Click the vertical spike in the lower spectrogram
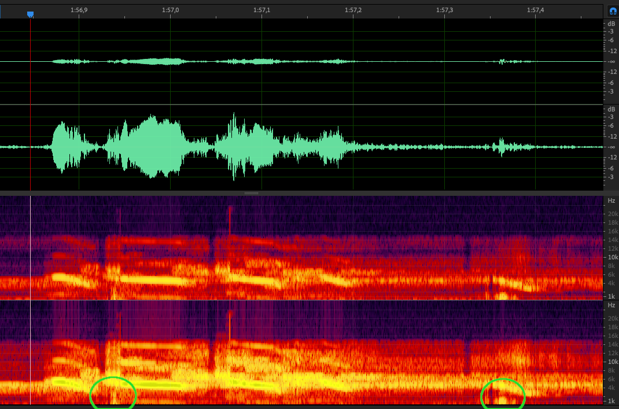Viewport: 619px width, 409px height. (x=230, y=326)
